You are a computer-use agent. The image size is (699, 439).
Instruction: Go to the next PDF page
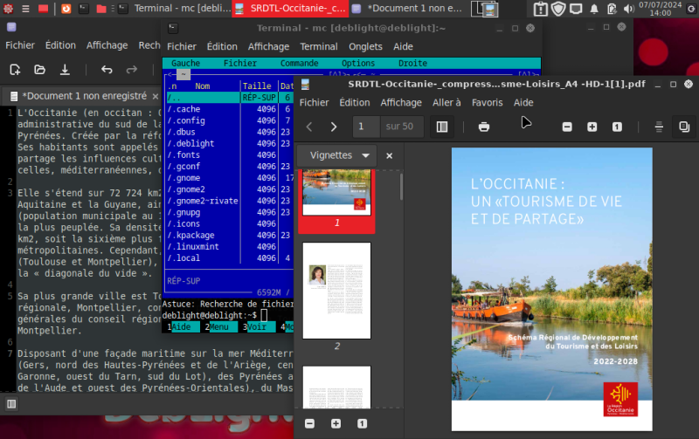333,127
